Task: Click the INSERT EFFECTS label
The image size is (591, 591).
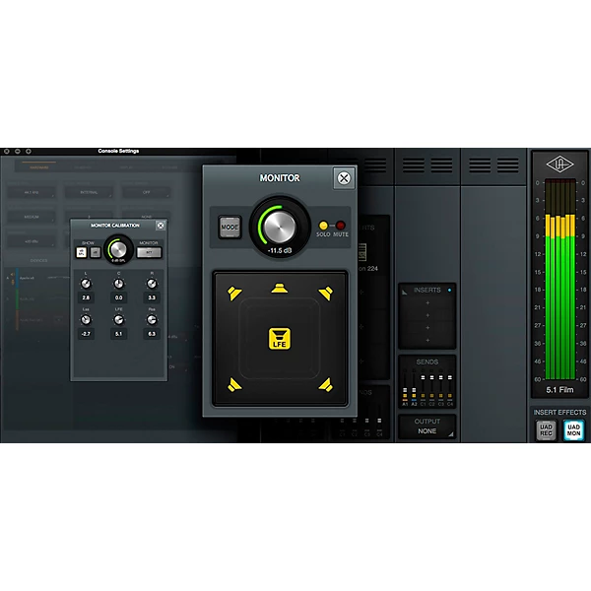Action: [559, 413]
